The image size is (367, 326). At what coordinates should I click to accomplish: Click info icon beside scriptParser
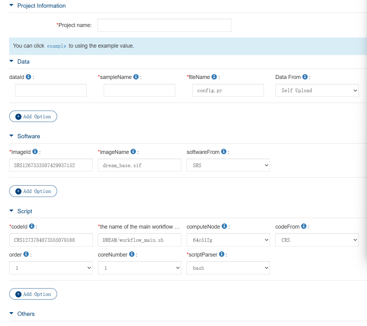(222, 254)
